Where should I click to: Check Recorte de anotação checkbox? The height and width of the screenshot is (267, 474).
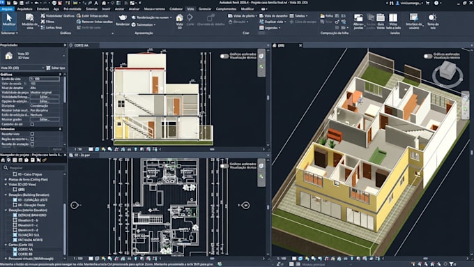click(x=32, y=144)
